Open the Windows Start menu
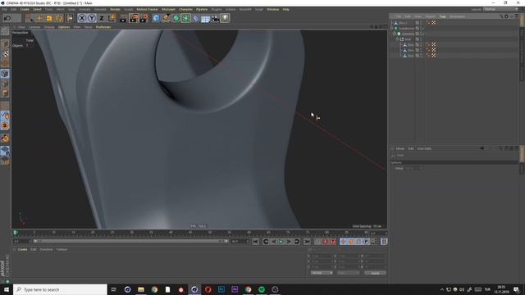Image resolution: width=525 pixels, height=295 pixels. click(x=7, y=289)
